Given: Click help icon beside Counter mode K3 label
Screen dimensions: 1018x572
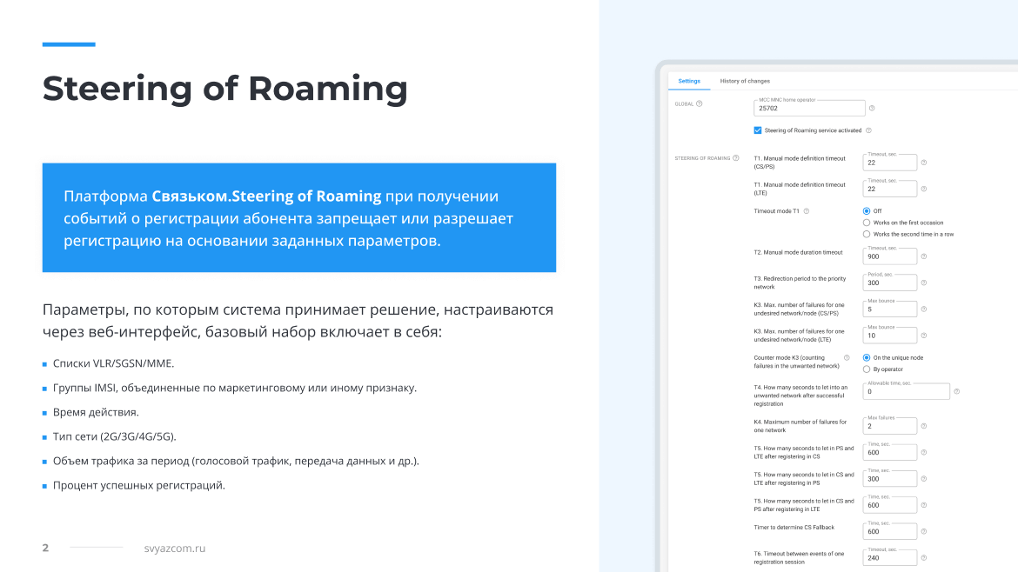Looking at the screenshot, I should (847, 357).
